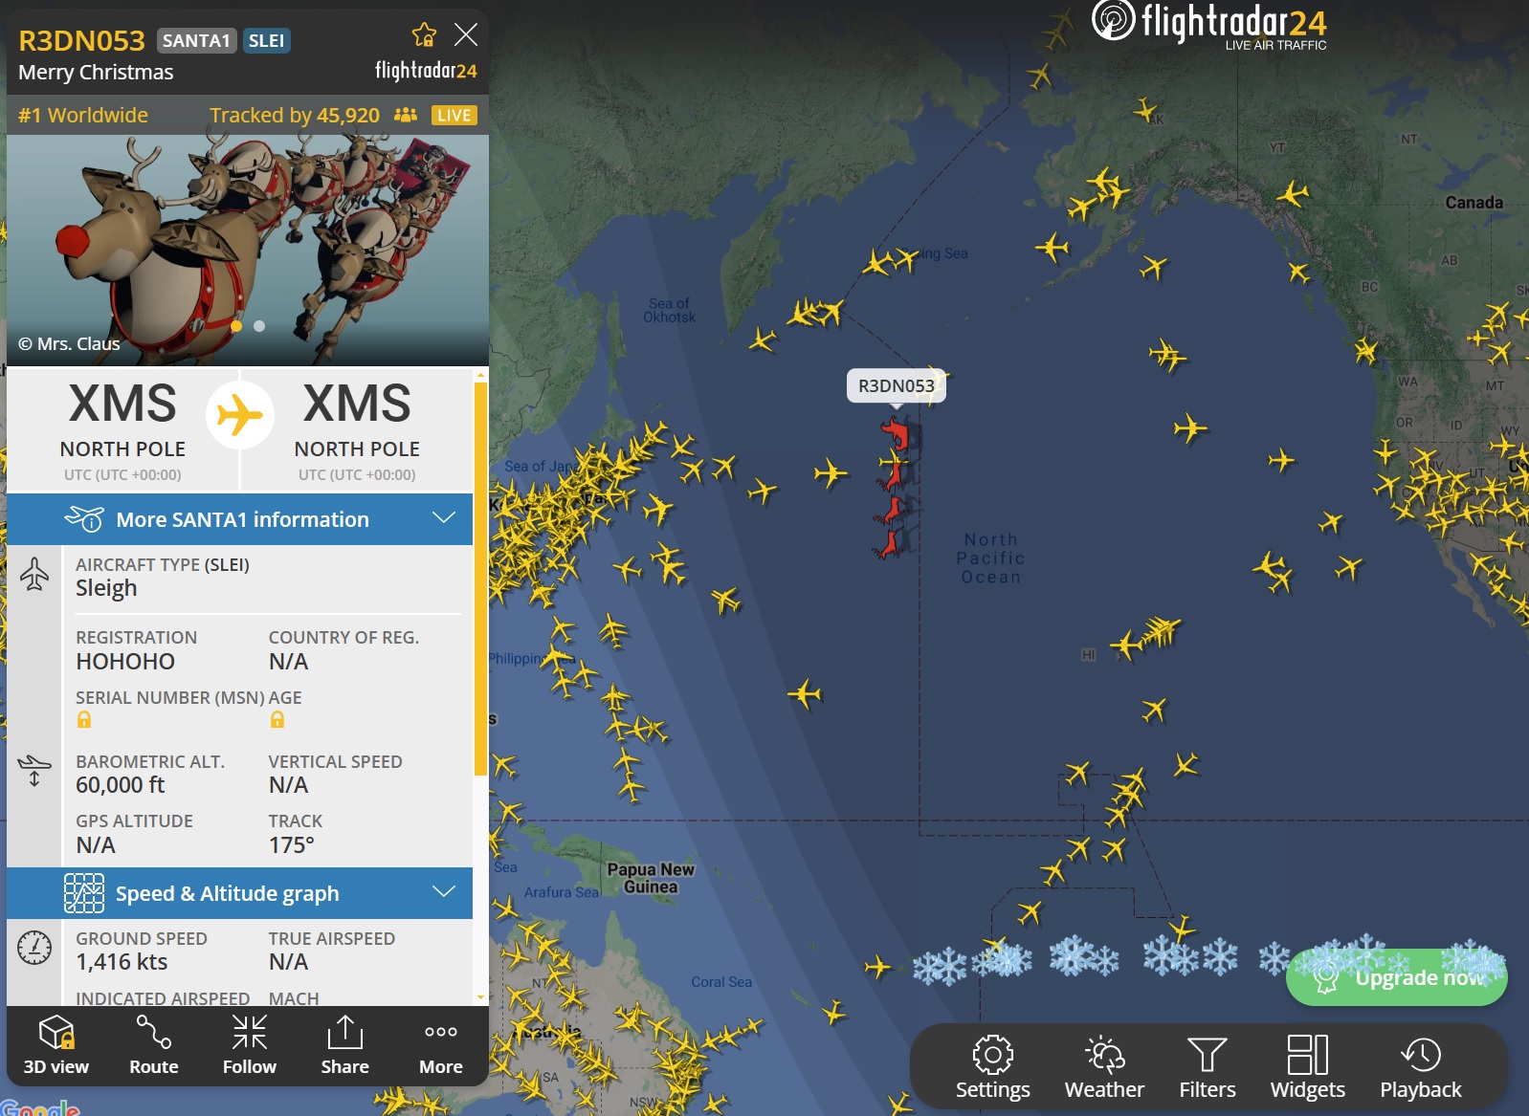Start Playback of historical traffic
This screenshot has height=1116, width=1529.
[x=1420, y=1067]
